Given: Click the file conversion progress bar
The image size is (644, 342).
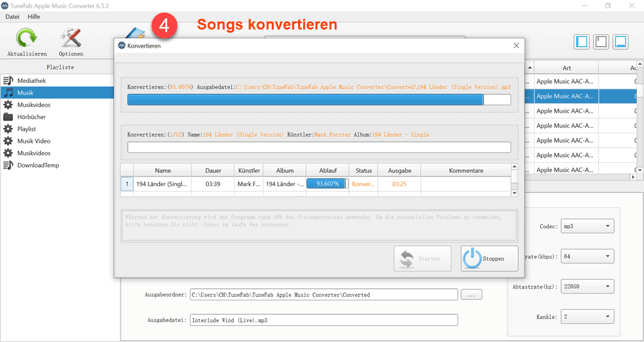Looking at the screenshot, I should pos(319,100).
